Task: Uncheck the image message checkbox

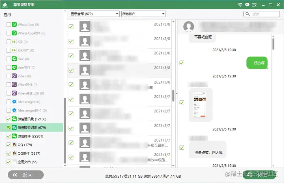Action: 182,103
